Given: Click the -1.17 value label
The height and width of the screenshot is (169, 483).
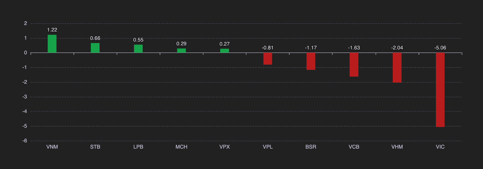Looking at the screenshot, I should click(x=311, y=48).
